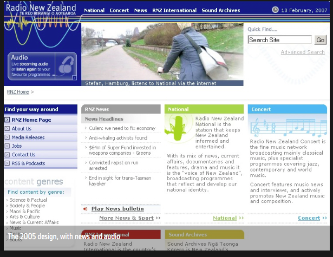Click the Audio live streaming box
Image resolution: width=333 pixels, height=257 pixels.
click(42, 66)
